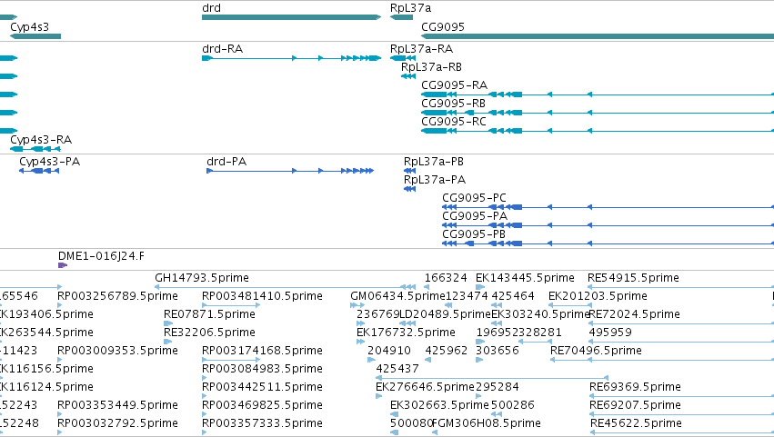Select the RP003469825.5prime label
This screenshot has height=437, width=774.
262,406
